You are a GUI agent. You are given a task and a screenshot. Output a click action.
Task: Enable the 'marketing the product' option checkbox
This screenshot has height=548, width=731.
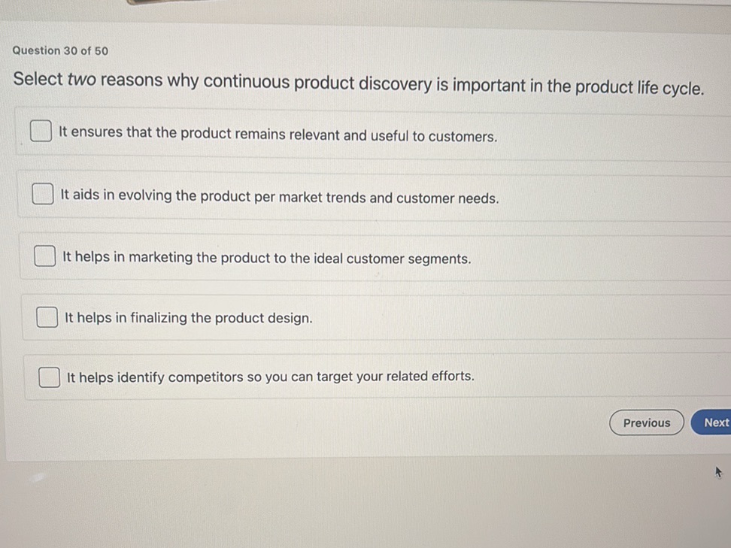(x=45, y=256)
